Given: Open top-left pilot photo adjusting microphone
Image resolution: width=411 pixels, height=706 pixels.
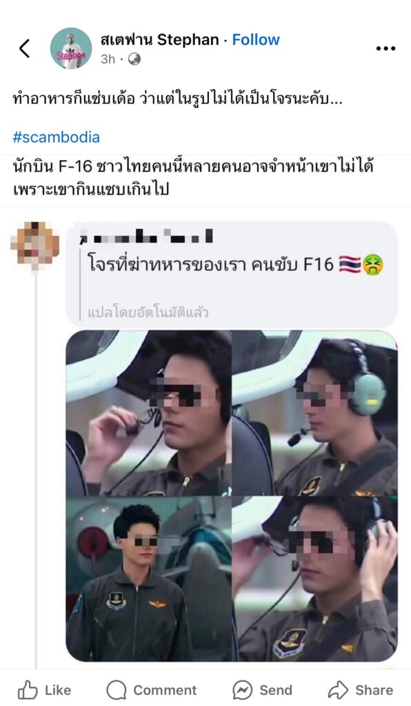Looking at the screenshot, I should point(148,413).
